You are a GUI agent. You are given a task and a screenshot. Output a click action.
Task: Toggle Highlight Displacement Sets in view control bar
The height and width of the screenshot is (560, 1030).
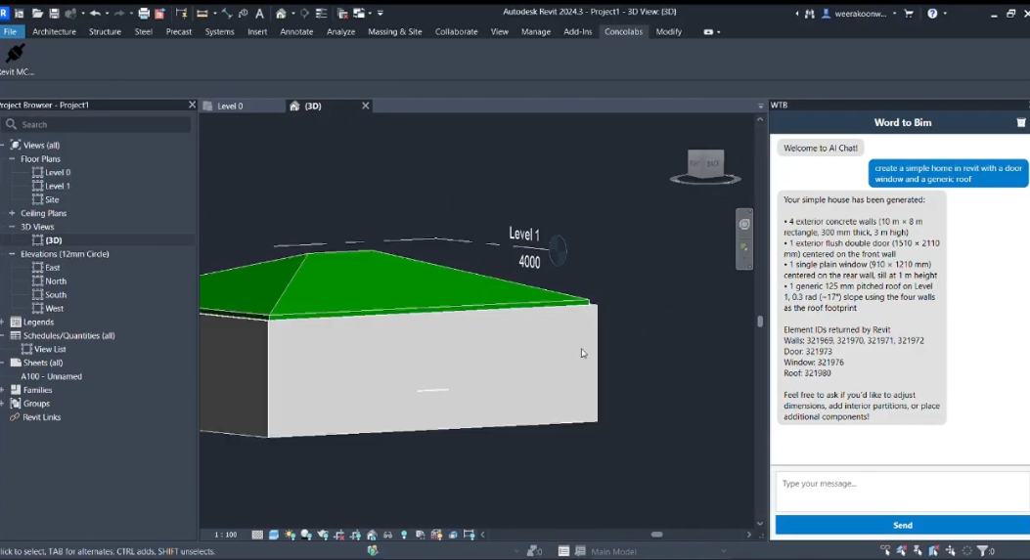(x=453, y=535)
